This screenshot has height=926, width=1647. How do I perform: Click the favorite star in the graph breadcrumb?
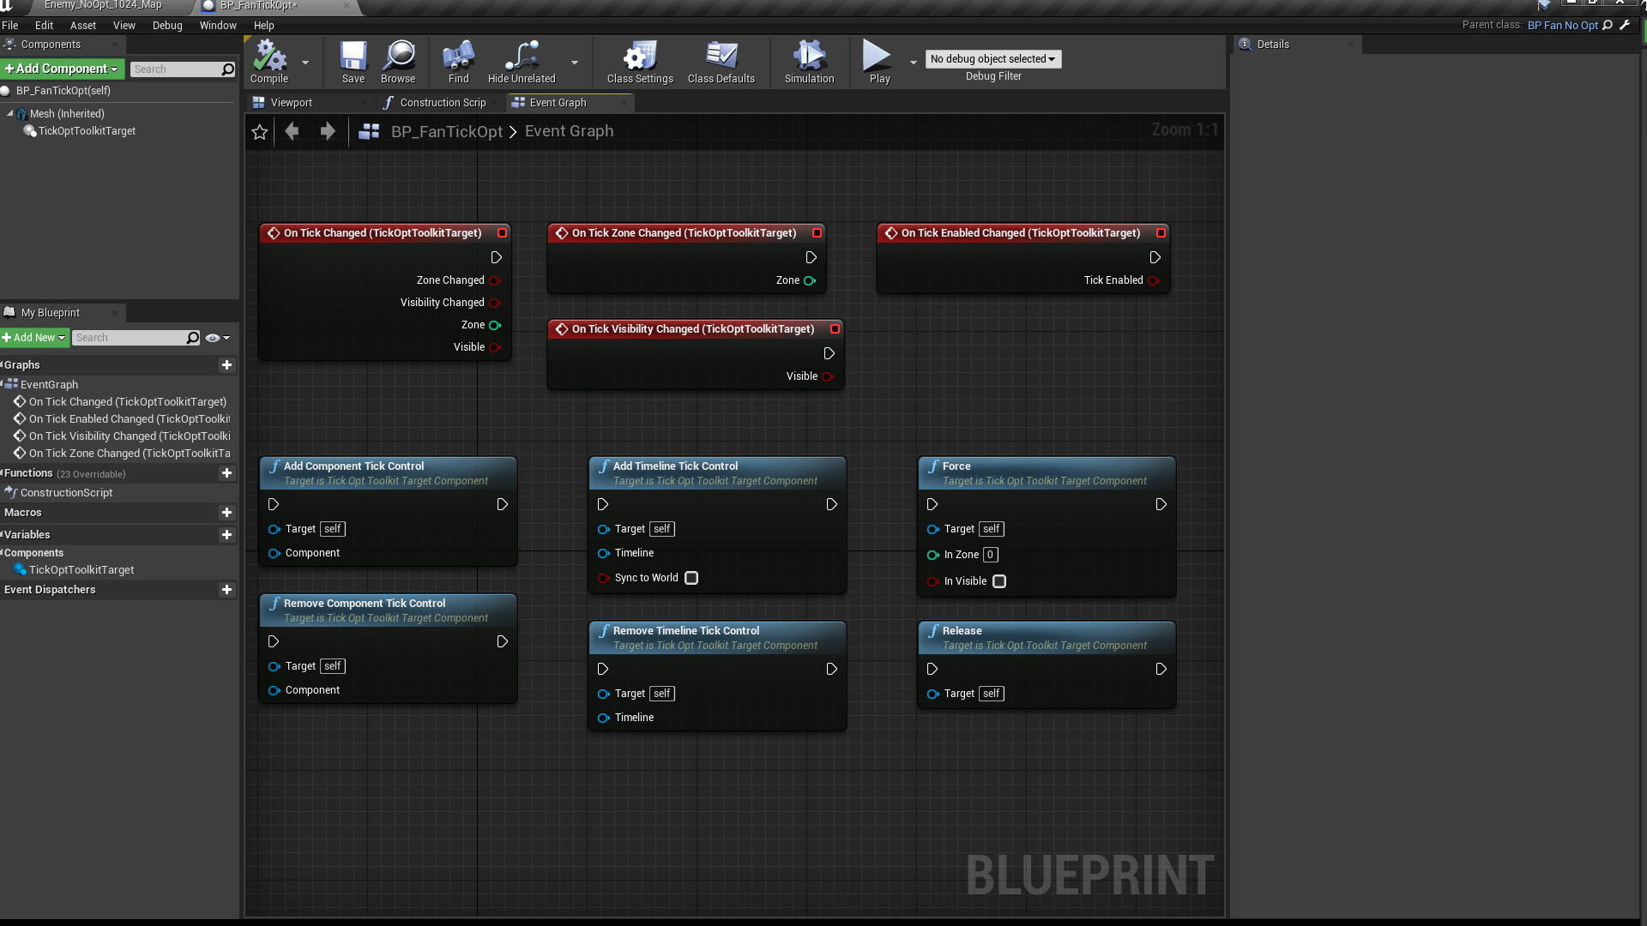(260, 132)
